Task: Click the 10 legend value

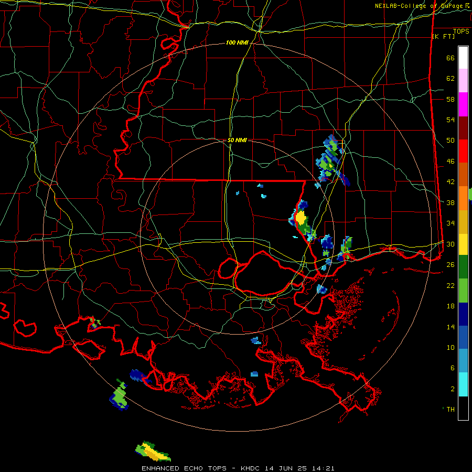Action: tap(450, 347)
